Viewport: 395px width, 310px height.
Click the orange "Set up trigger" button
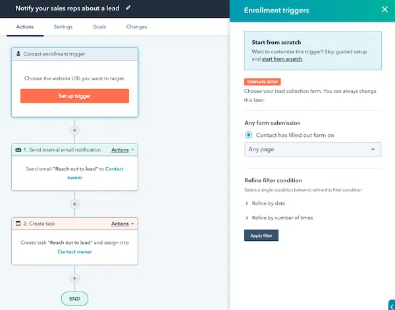(x=74, y=96)
